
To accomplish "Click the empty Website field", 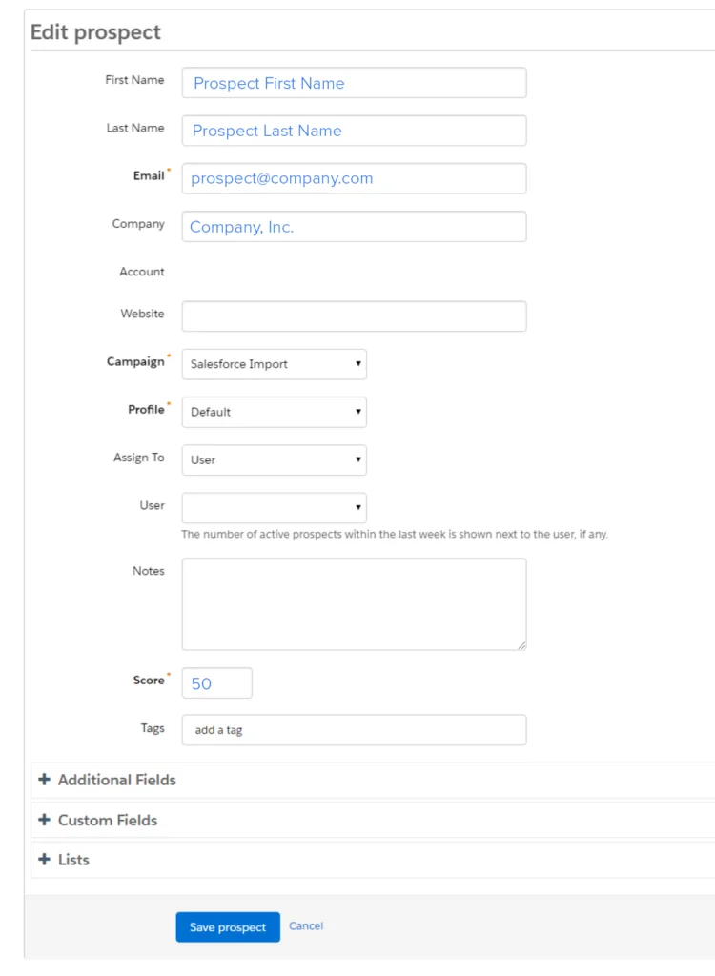I will 354,316.
